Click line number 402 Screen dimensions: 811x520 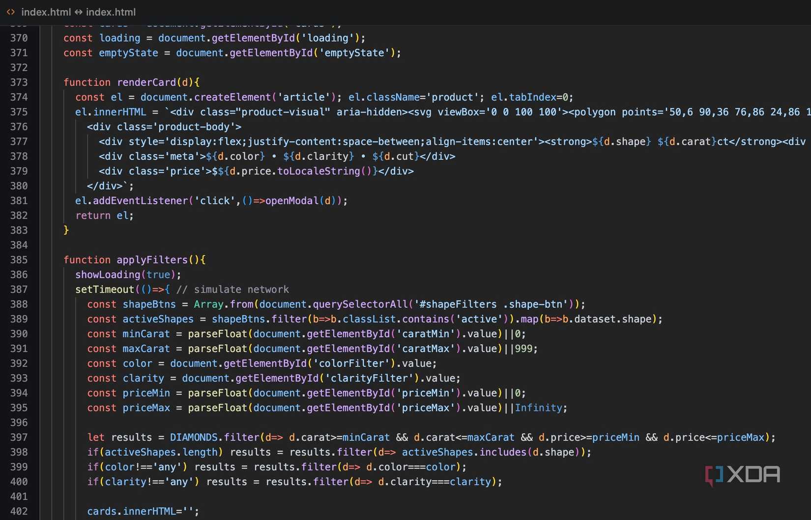pyautogui.click(x=19, y=511)
